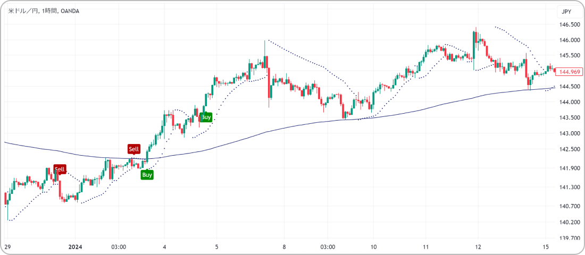Click the 2024 year label on time axis
This screenshot has height=255, width=585.
point(75,247)
